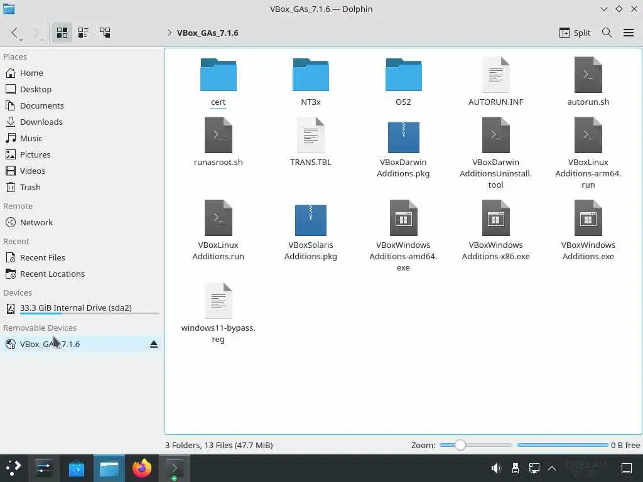
Task: Open Videos in Places panel
Action: click(82, 171)
